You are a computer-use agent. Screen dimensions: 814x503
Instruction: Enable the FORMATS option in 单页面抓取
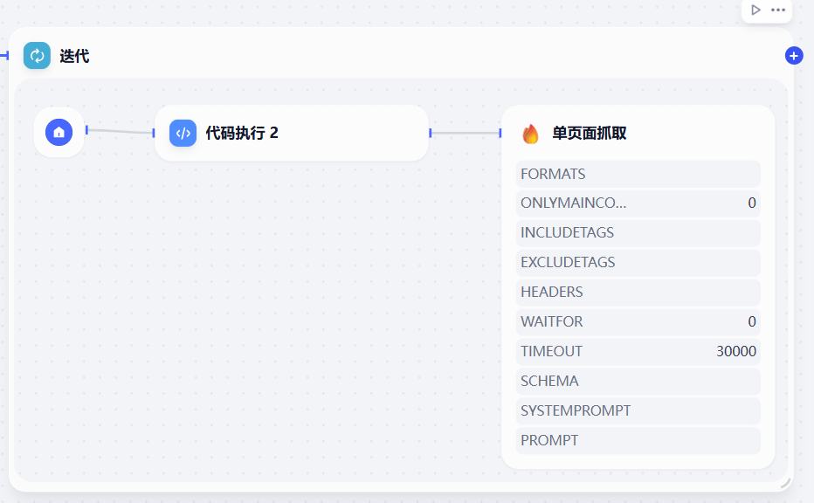coord(638,174)
